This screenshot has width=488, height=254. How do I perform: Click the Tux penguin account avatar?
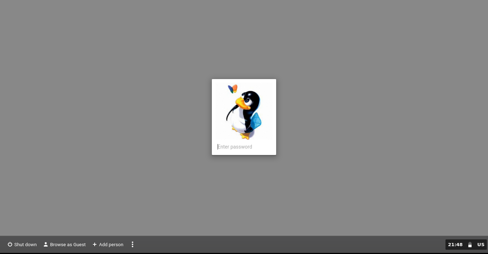[x=244, y=110]
